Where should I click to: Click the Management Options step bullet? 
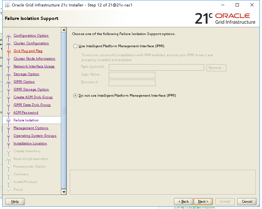click(9, 128)
